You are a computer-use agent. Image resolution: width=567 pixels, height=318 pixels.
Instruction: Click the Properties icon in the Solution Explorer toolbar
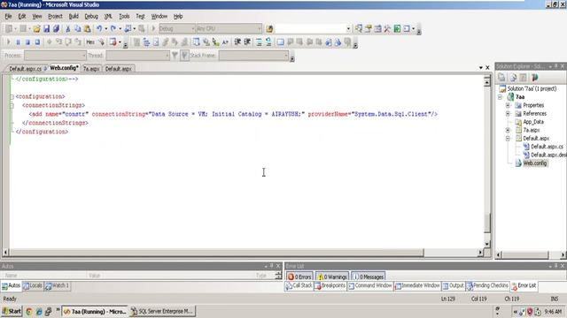(x=501, y=77)
